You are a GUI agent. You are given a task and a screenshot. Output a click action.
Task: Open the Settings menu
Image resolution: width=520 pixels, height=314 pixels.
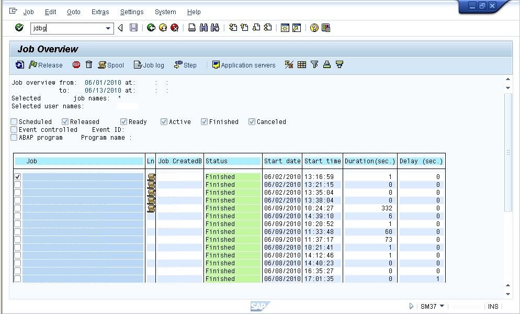132,12
